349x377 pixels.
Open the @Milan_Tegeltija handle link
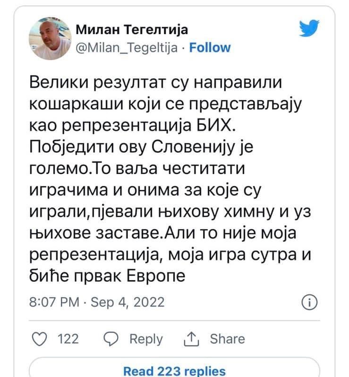(126, 47)
